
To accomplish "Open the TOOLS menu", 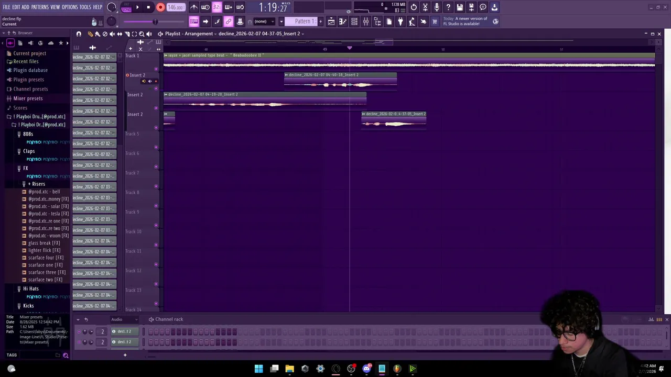I will pyautogui.click(x=85, y=7).
